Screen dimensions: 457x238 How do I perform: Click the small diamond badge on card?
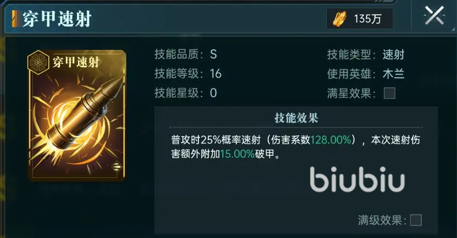tap(117, 166)
